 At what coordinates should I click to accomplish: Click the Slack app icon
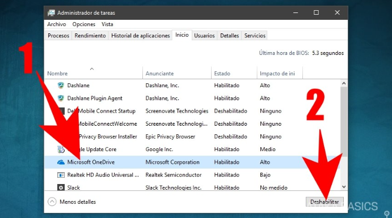tap(61, 187)
